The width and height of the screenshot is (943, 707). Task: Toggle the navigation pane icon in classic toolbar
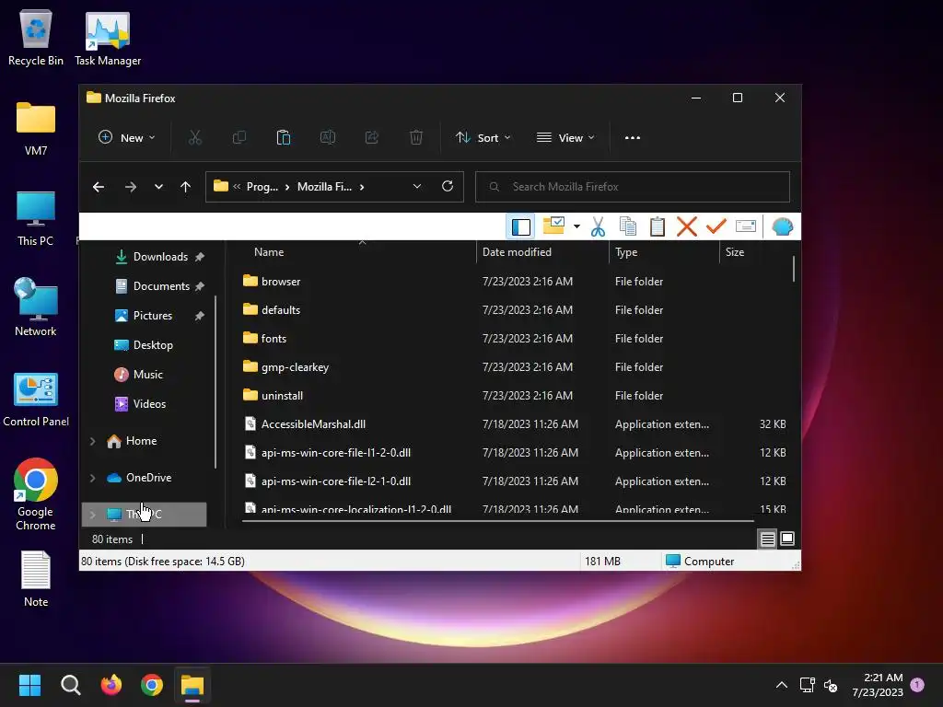coord(521,226)
